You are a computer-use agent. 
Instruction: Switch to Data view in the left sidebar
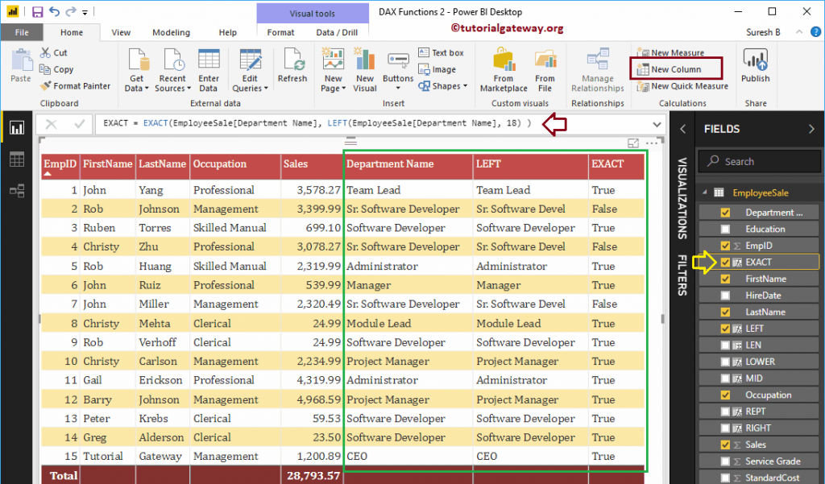[x=17, y=159]
